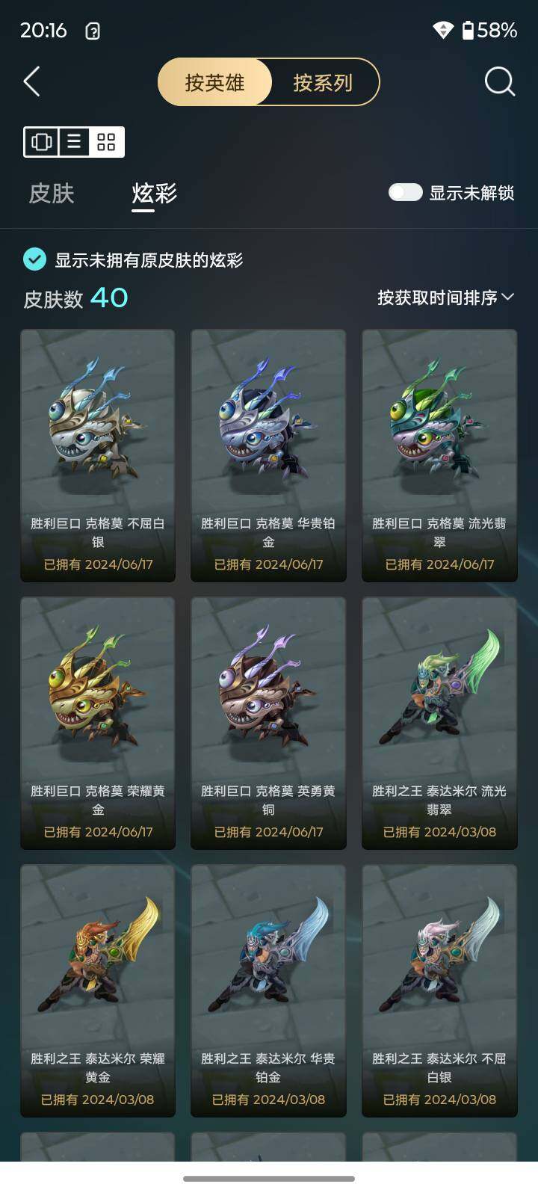Tap the back arrow icon
Screen dimensions: 538x1196
31,81
